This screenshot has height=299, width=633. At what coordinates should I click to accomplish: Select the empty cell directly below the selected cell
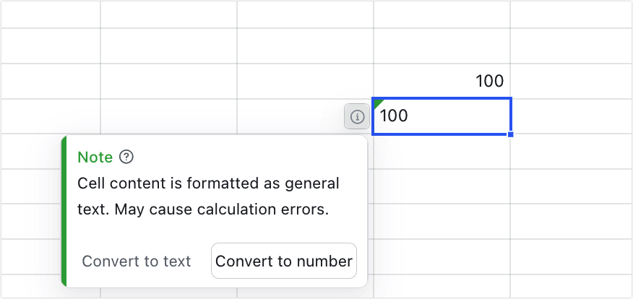(x=442, y=151)
